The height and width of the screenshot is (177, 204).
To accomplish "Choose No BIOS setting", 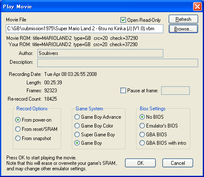I will pyautogui.click(x=142, y=117).
